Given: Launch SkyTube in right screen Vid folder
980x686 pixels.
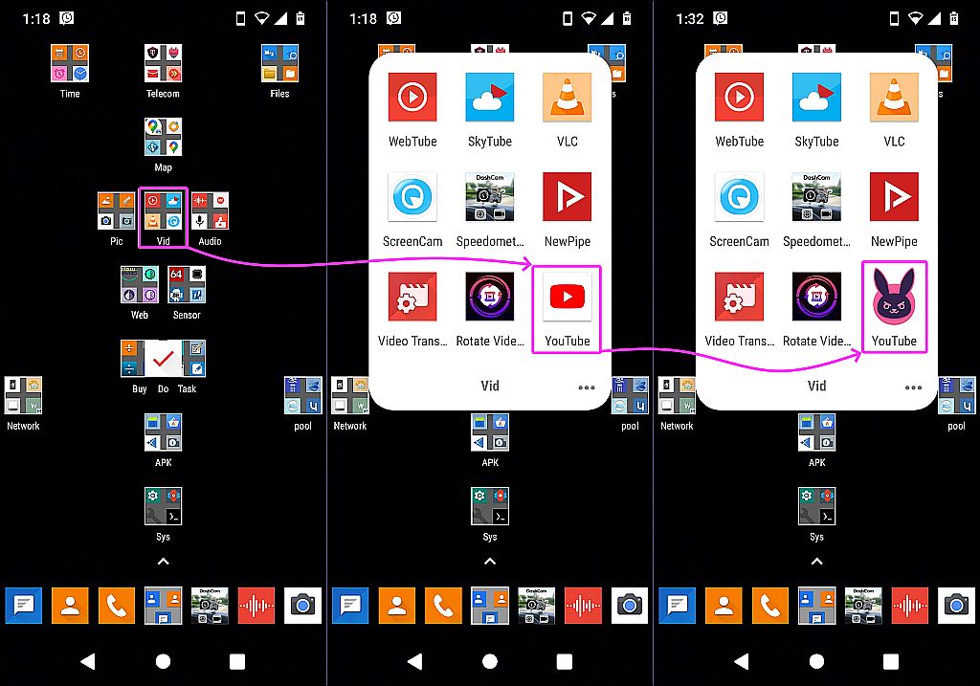Looking at the screenshot, I should point(817,98).
